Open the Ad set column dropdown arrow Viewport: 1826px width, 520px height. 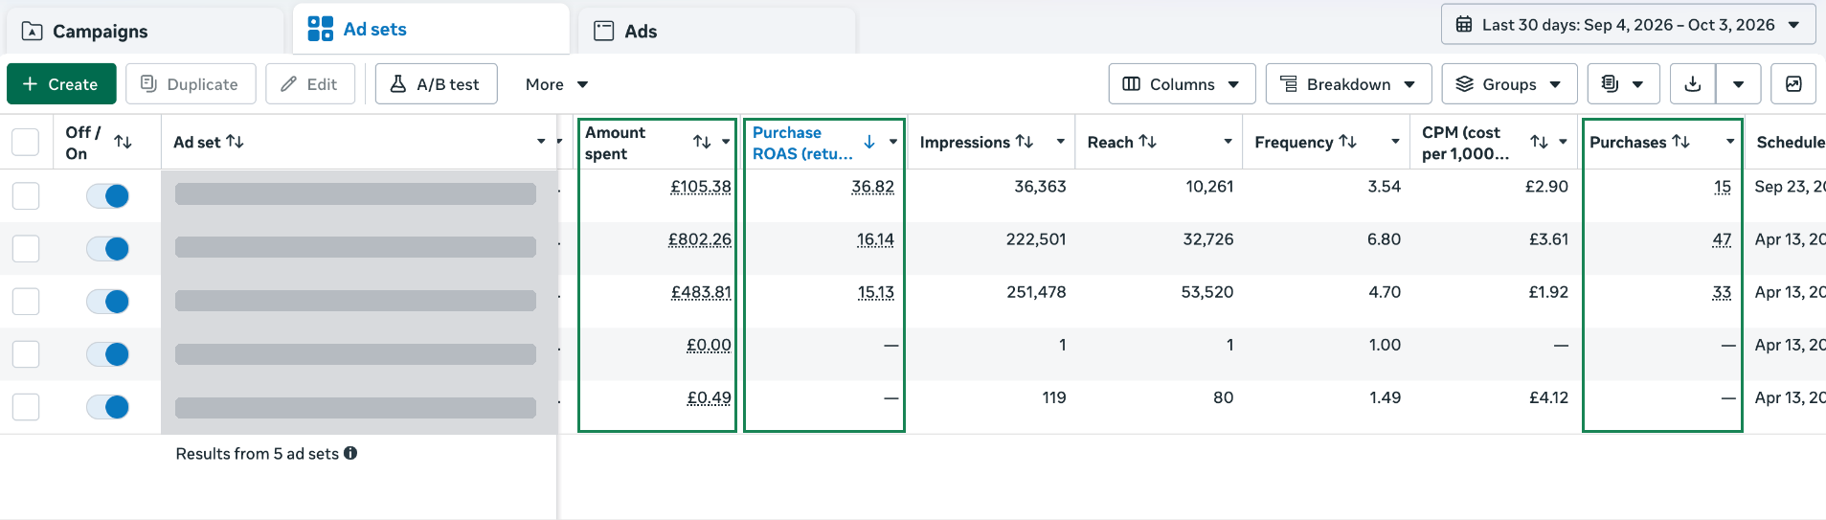541,142
